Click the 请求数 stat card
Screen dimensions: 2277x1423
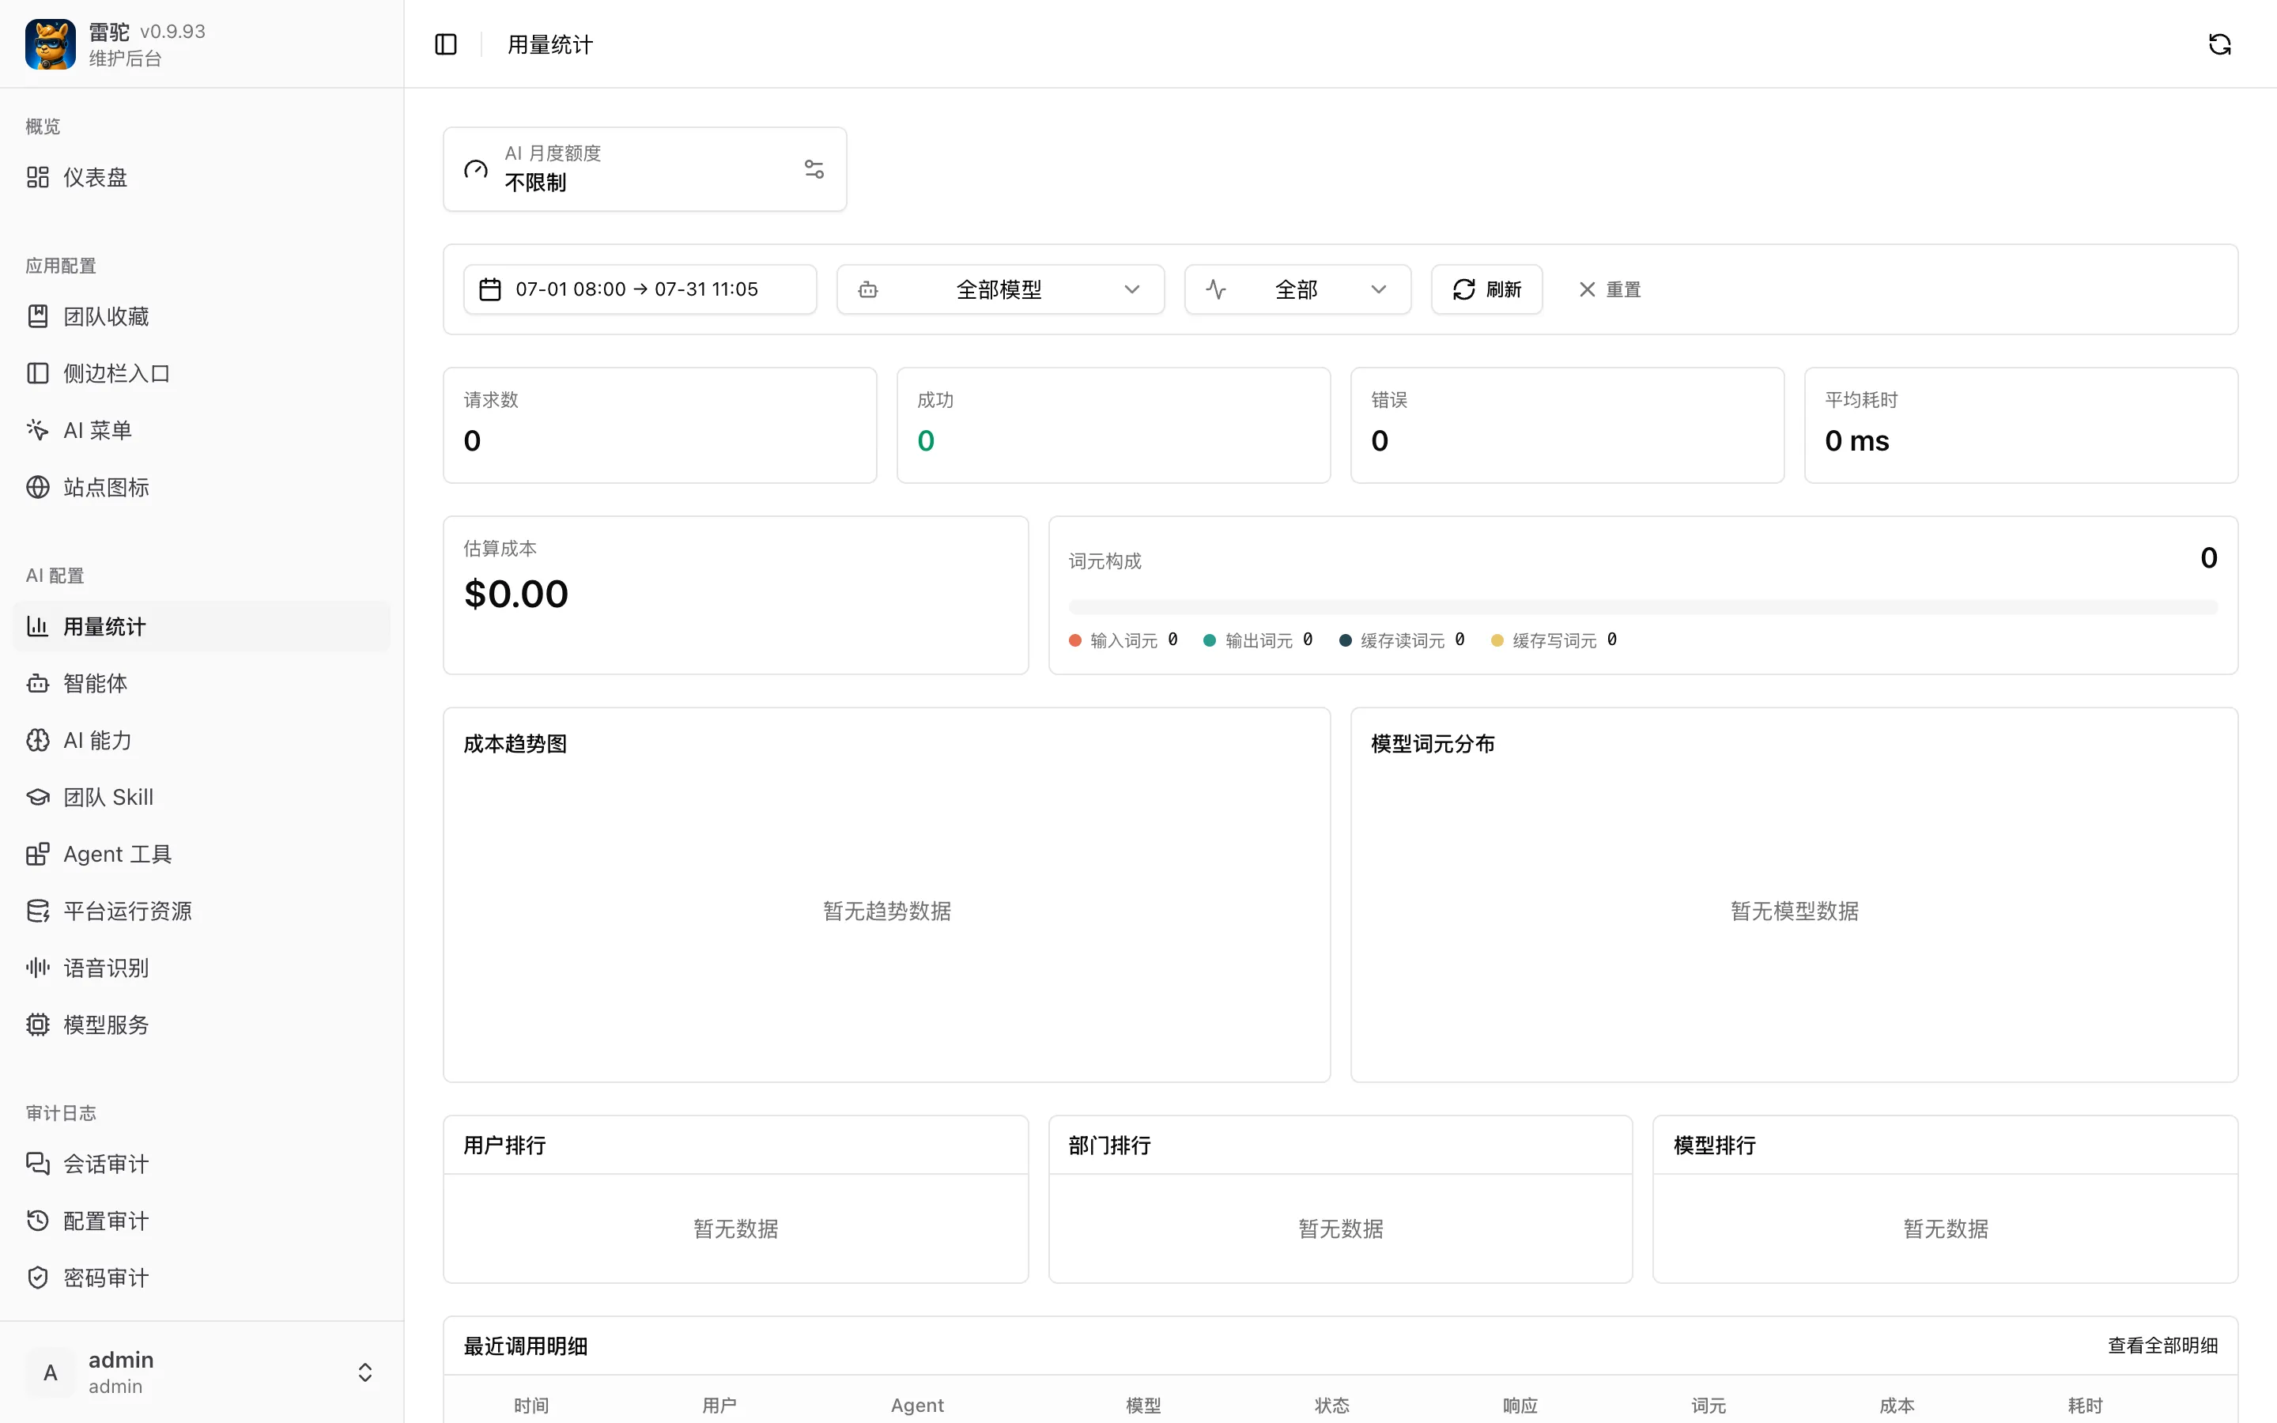coord(659,425)
